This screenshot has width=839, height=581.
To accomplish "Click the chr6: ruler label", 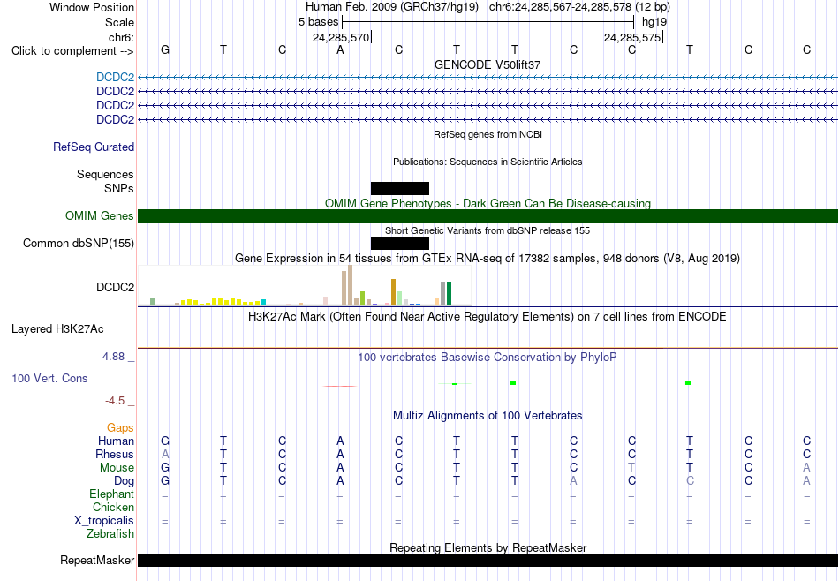I will point(121,37).
